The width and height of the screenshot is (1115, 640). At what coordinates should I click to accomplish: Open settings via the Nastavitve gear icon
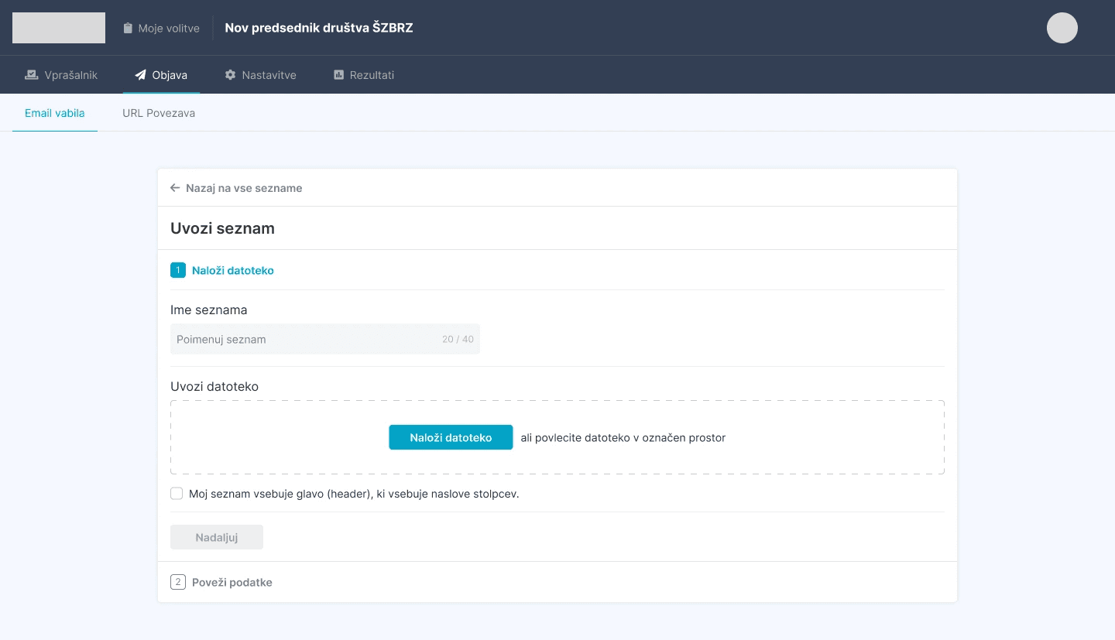pos(230,74)
